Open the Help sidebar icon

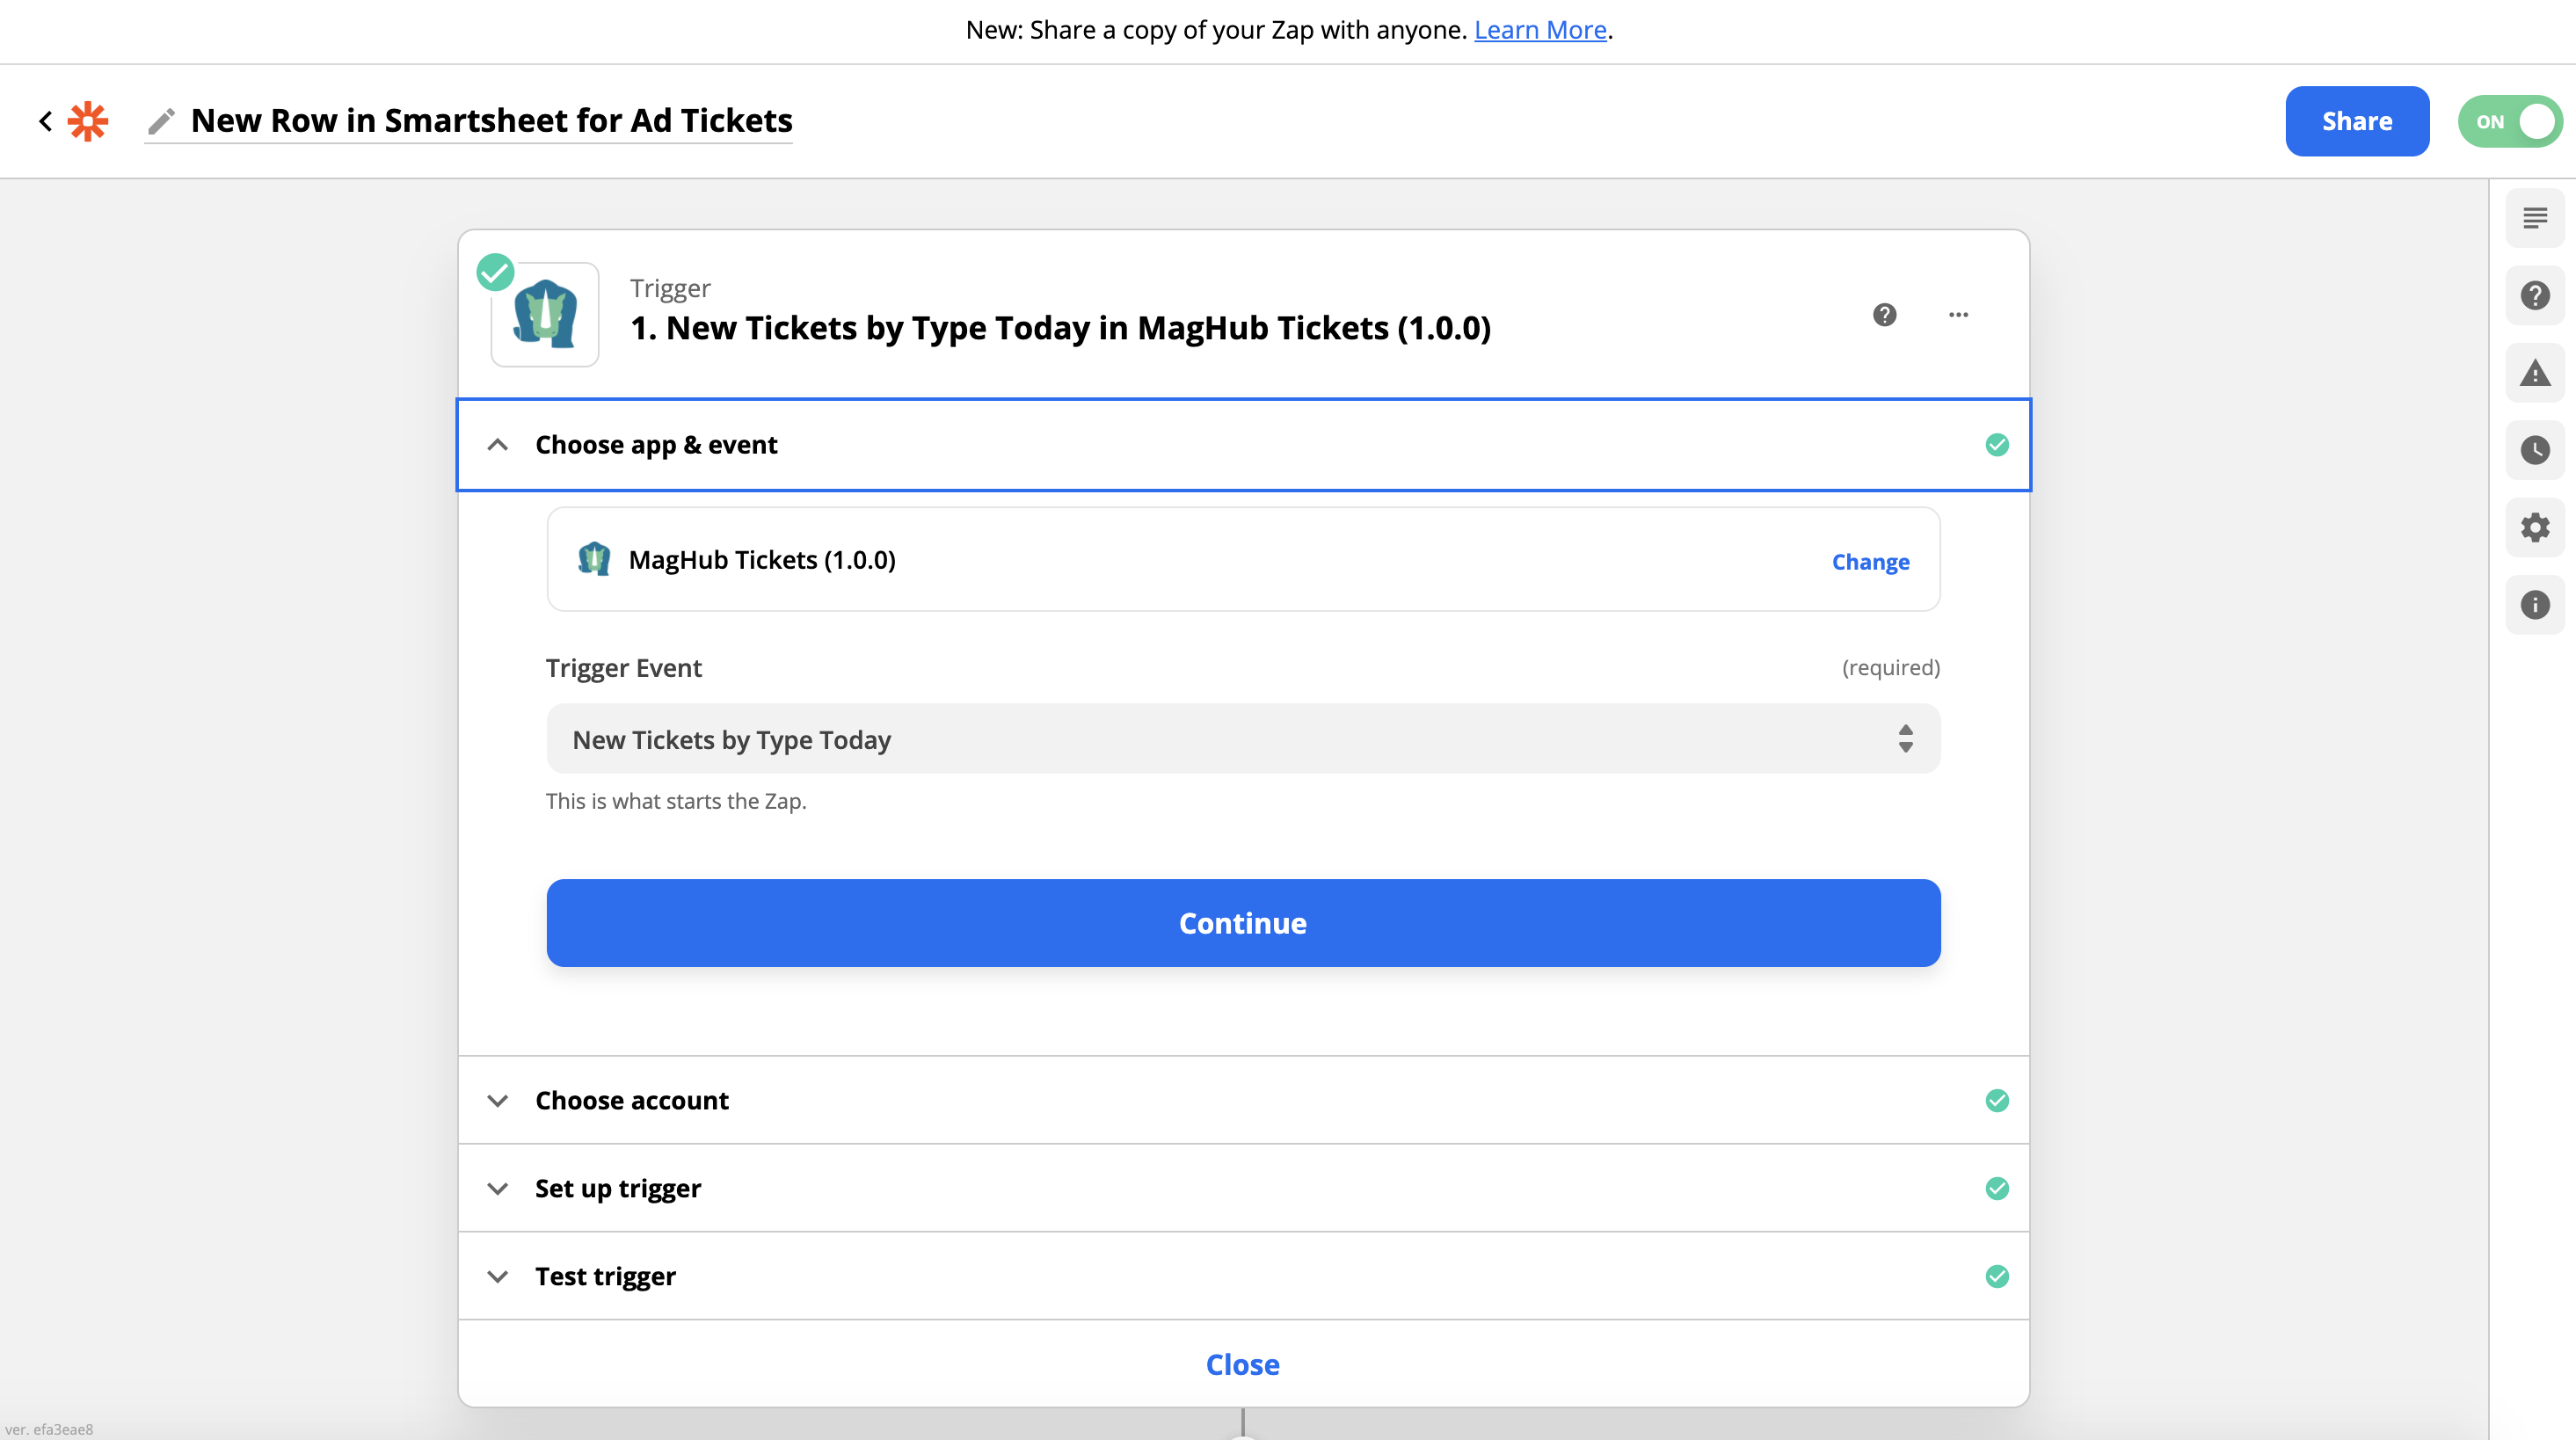(2534, 295)
